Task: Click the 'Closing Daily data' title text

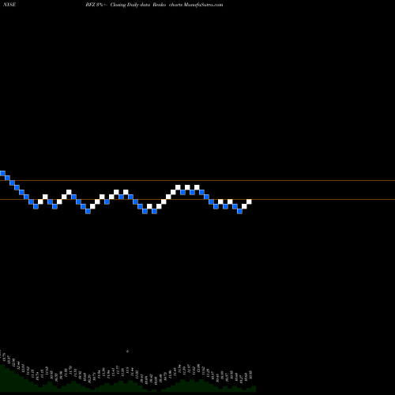Action: [x=130, y=5]
